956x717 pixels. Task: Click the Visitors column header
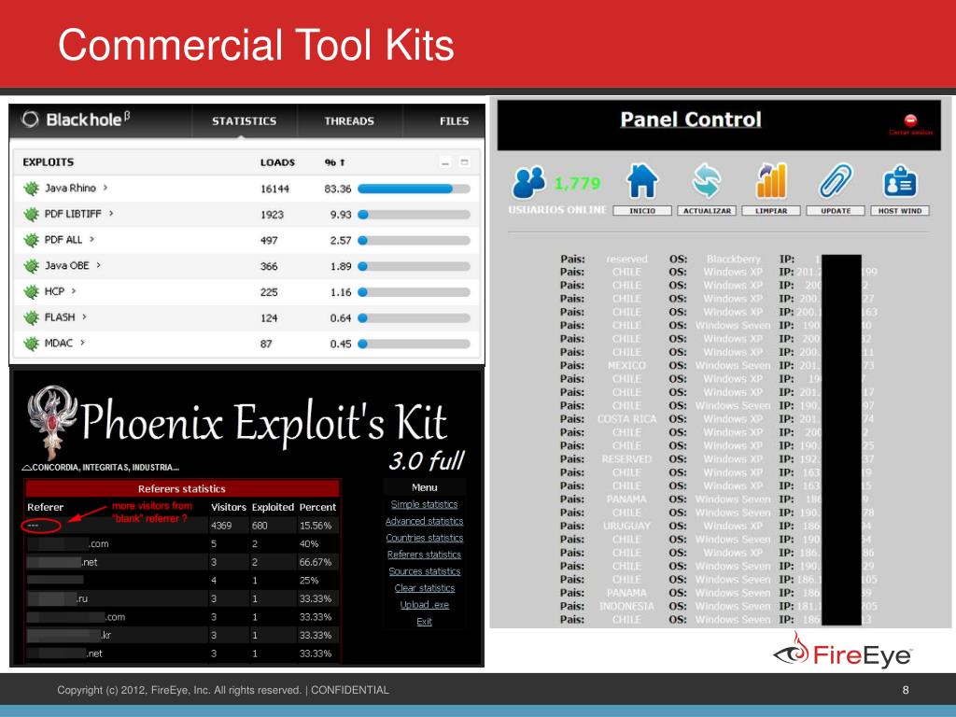coord(229,507)
